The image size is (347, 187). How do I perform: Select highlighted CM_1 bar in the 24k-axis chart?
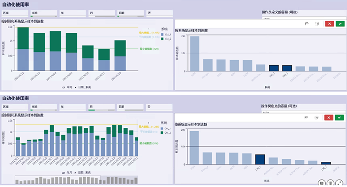click(287, 68)
